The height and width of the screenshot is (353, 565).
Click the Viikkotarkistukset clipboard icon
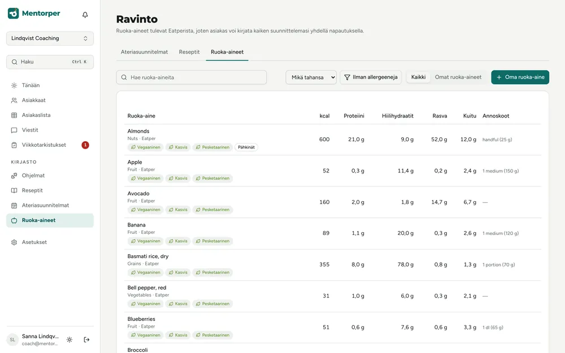[14, 145]
